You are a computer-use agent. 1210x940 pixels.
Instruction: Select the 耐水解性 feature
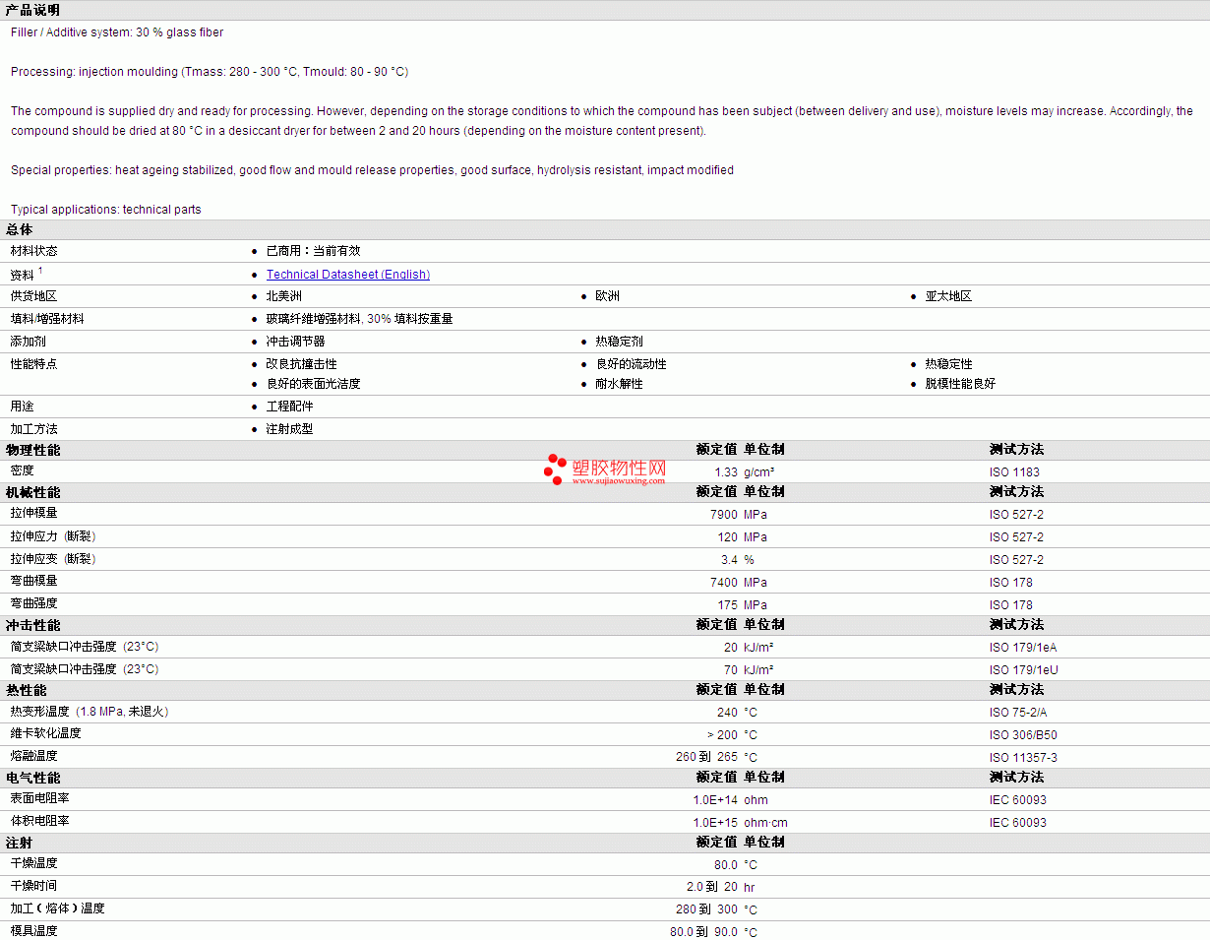620,384
